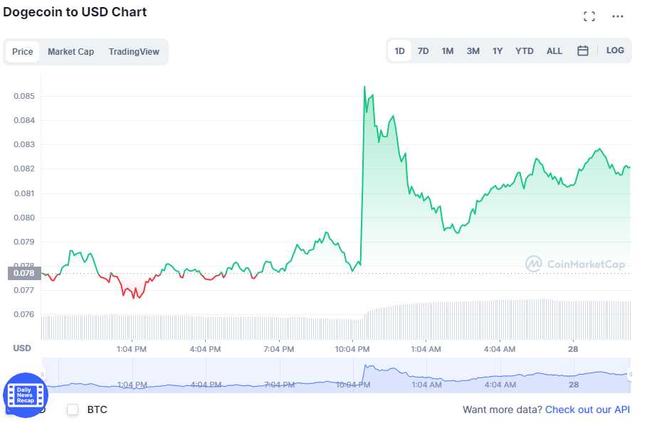Select the 1D time range
Viewport: 647px width, 423px height.
[399, 50]
